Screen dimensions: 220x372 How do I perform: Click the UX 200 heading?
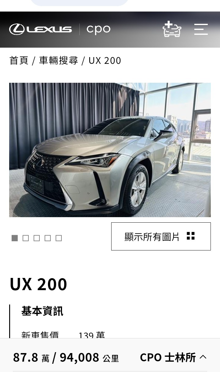click(x=38, y=284)
